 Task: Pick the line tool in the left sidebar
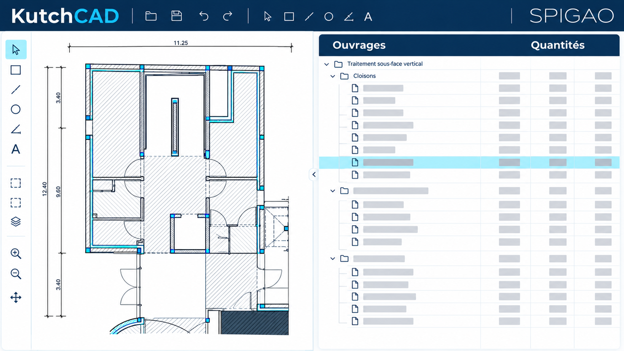16,90
